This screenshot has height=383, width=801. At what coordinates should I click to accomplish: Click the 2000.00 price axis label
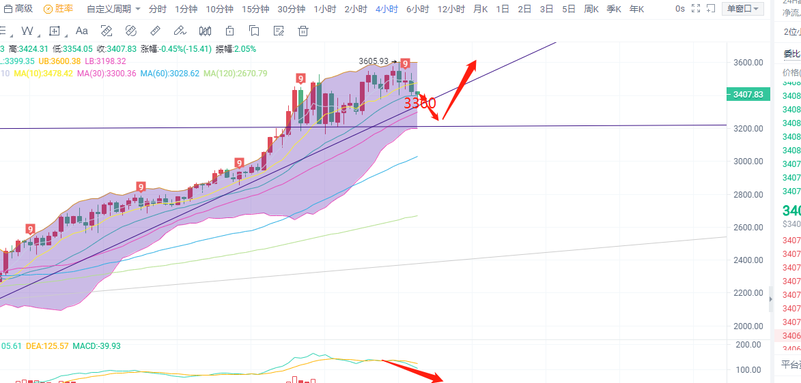point(748,326)
